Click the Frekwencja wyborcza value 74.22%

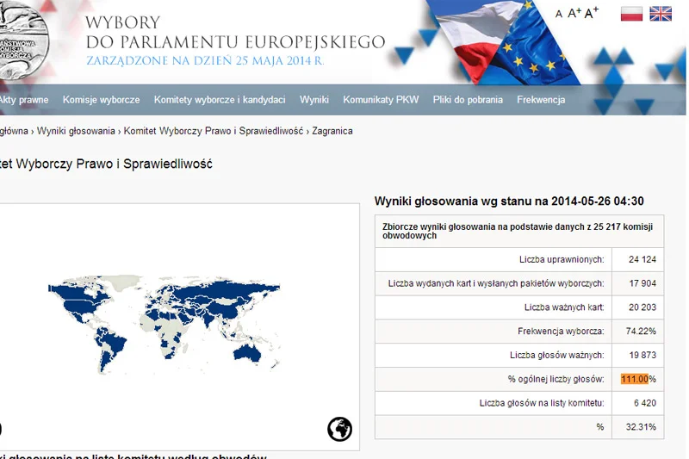[x=641, y=332]
